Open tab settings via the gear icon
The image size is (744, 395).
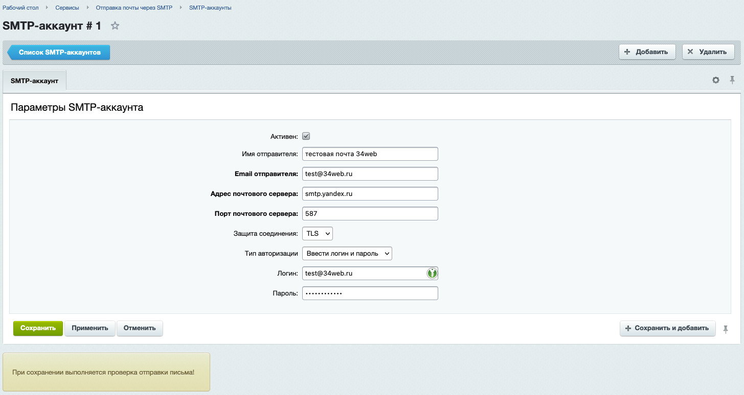(x=716, y=80)
